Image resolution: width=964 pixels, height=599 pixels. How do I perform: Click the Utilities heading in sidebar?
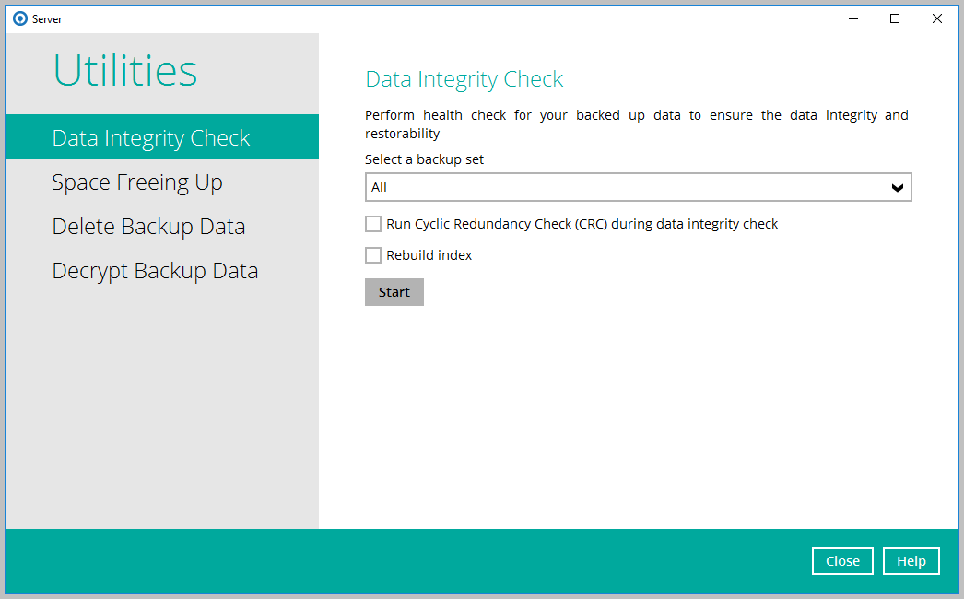click(x=125, y=71)
